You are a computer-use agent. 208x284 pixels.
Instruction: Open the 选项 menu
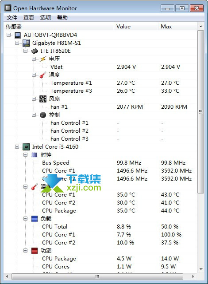(46, 18)
